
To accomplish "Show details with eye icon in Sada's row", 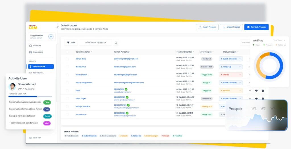I will (x=256, y=91).
